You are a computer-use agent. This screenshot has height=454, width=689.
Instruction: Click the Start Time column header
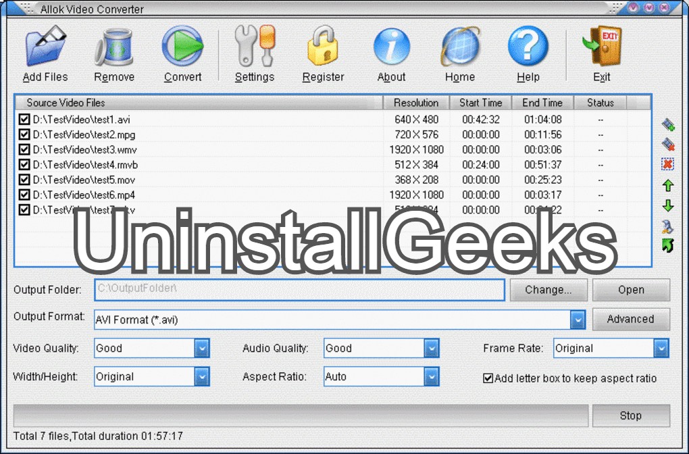click(481, 103)
